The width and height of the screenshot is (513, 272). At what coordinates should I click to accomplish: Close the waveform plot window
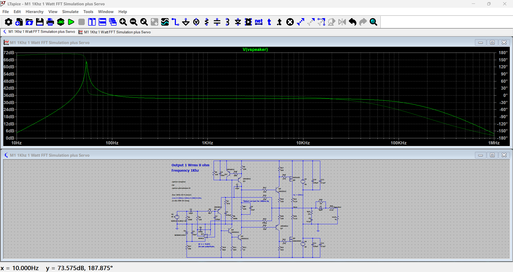pyautogui.click(x=504, y=42)
